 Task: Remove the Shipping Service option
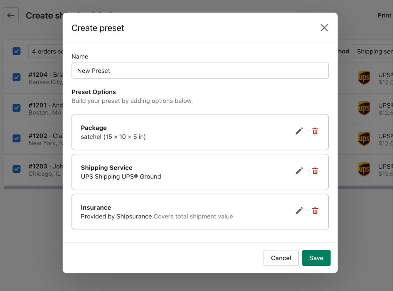[315, 171]
